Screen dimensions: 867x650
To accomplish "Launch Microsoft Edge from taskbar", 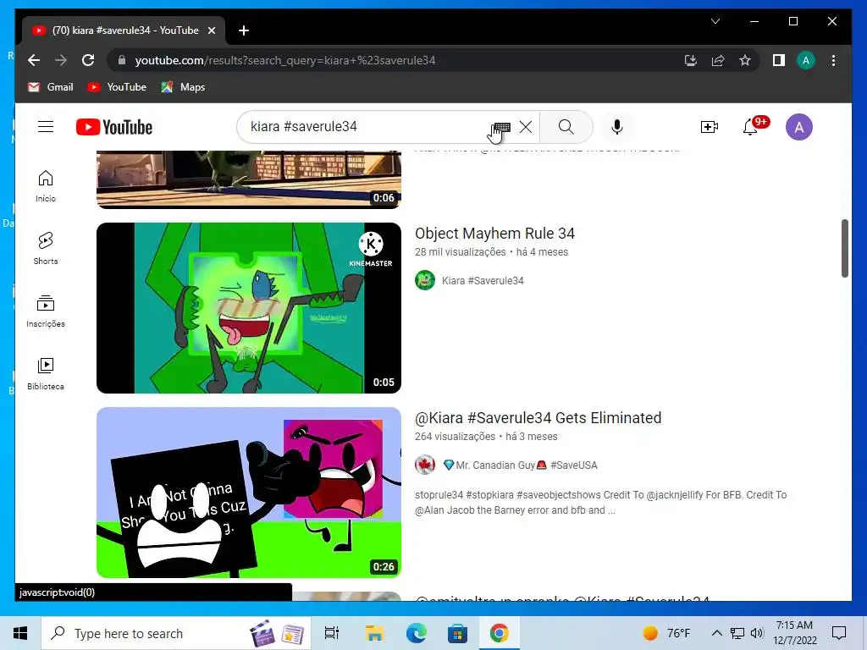I will (x=416, y=633).
